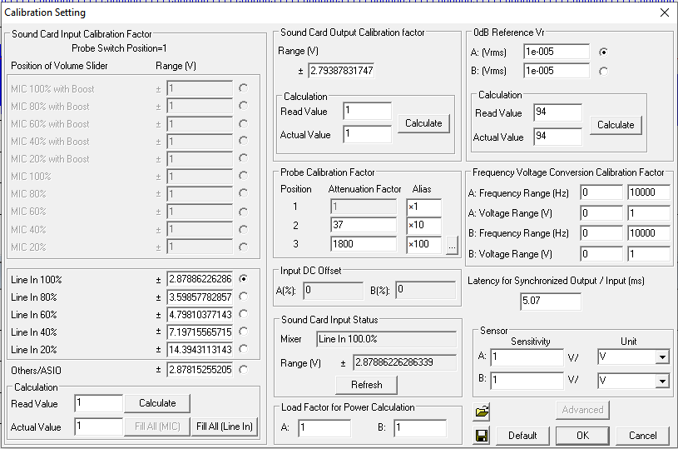
Task: Click the Position 2 Attenuation Factor field
Action: click(x=363, y=224)
